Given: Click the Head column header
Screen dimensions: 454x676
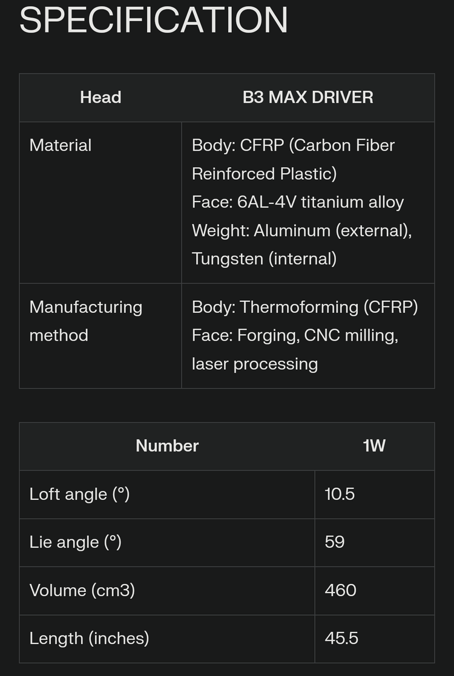Looking at the screenshot, I should coord(100,97).
